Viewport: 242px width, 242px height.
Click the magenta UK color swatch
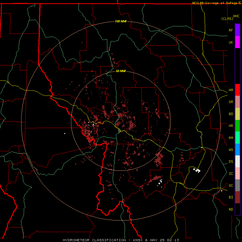[237, 42]
